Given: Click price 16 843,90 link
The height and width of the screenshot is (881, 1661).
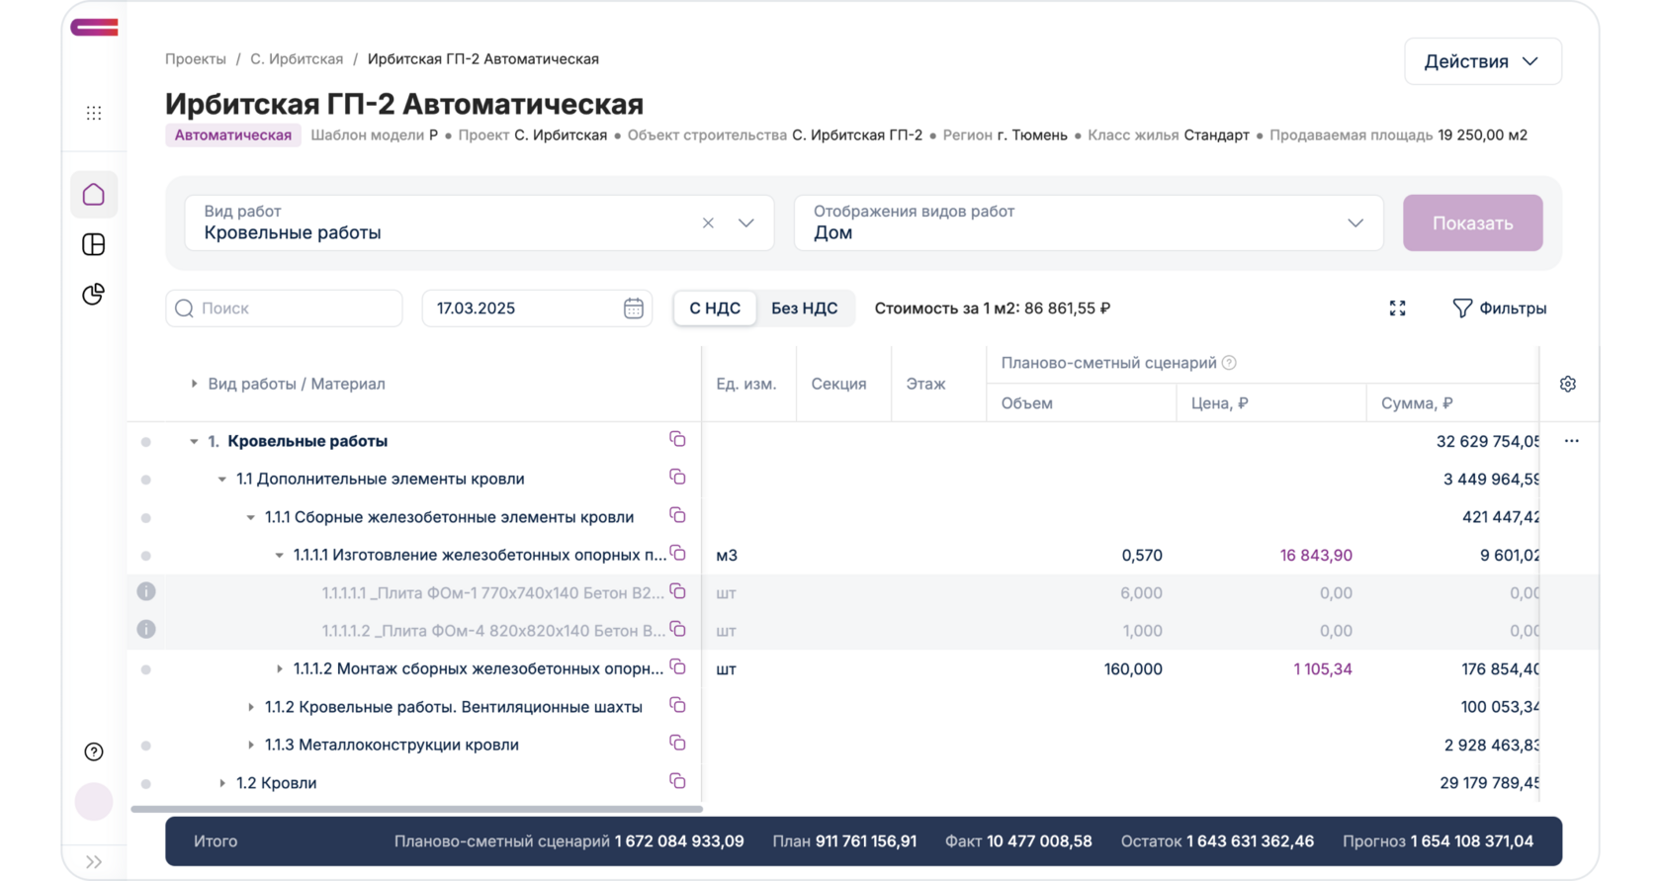Looking at the screenshot, I should pyautogui.click(x=1316, y=556).
